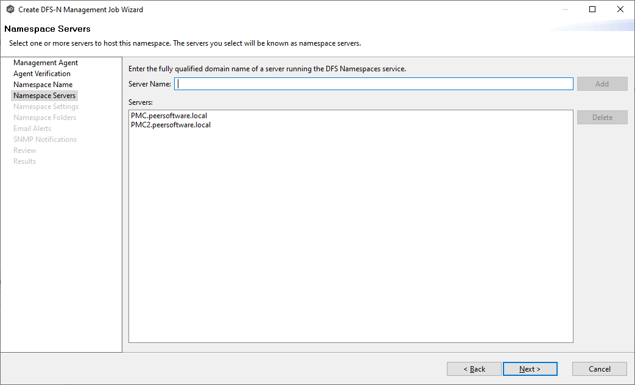Open the Namespace Folders step
This screenshot has height=385, width=635.
tap(44, 118)
